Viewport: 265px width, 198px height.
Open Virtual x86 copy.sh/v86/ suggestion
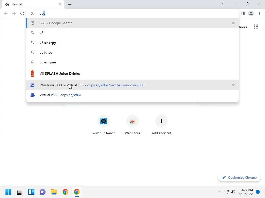pos(132,95)
